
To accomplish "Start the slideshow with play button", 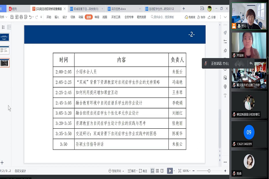I will (170, 171).
